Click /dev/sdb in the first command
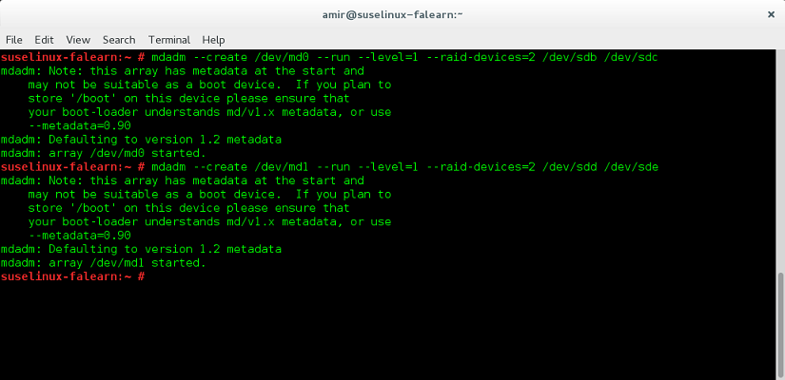Viewport: 785px width, 380px height. [568, 58]
